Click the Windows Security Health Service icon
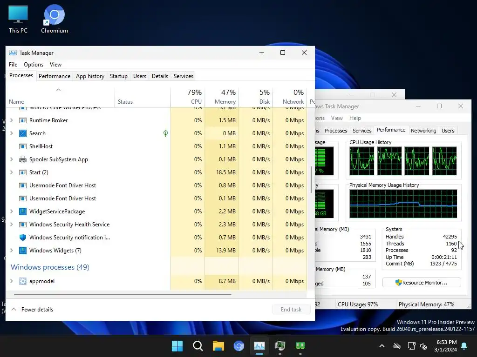477x357 pixels. pos(23,225)
